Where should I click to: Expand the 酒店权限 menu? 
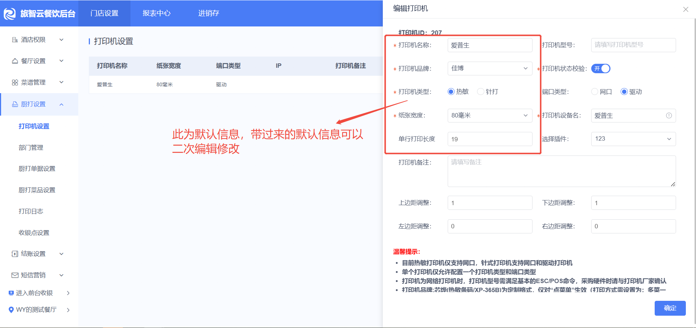(61, 40)
